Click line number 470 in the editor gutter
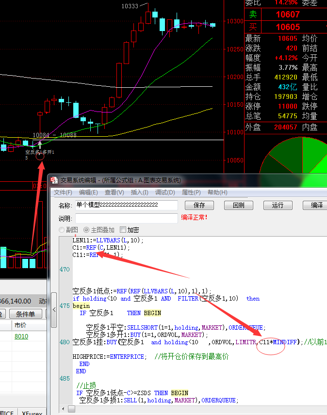The width and height of the screenshot is (327, 415). [65, 270]
